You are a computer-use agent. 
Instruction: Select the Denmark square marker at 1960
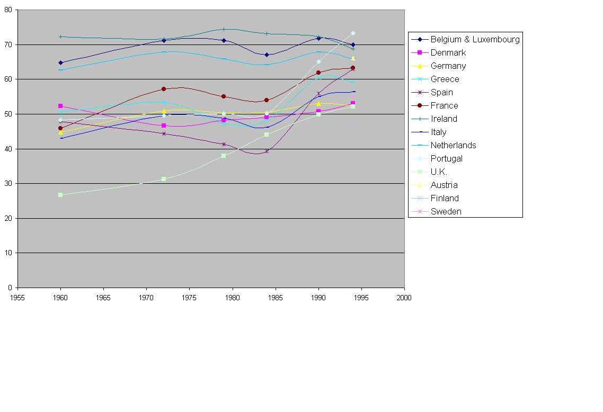pyautogui.click(x=60, y=106)
